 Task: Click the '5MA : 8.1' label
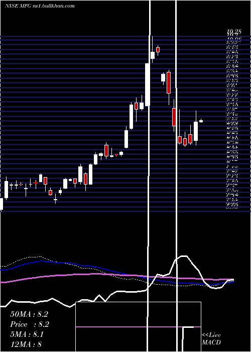click(27, 334)
